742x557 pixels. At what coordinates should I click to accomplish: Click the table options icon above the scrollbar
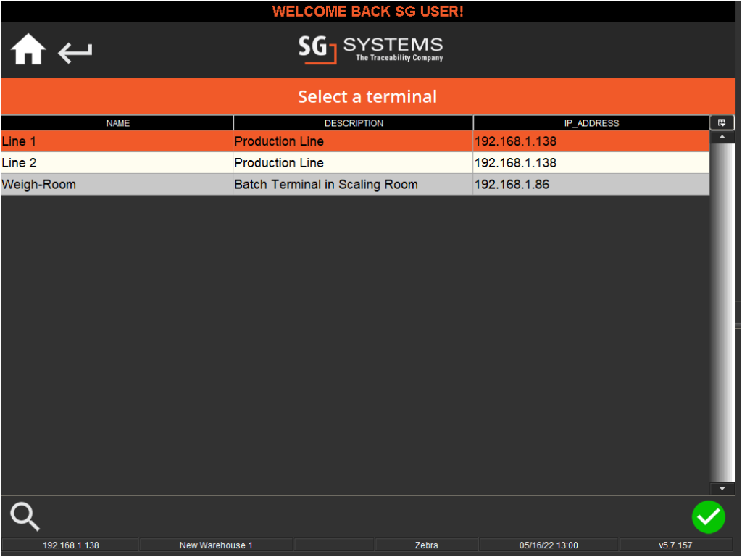coord(722,122)
